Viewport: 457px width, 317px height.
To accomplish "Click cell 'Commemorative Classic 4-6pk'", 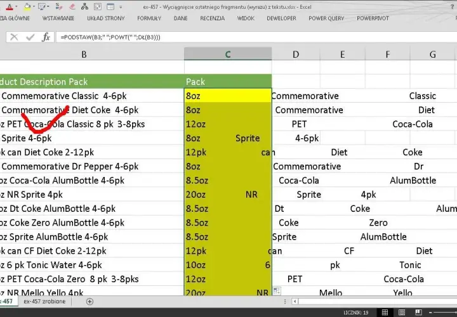I will point(92,96).
